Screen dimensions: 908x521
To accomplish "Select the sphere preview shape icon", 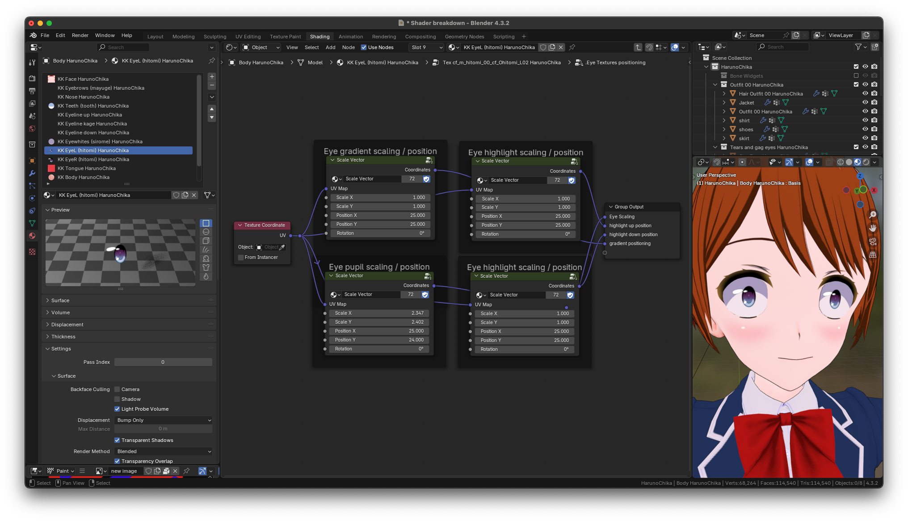I will 206,232.
